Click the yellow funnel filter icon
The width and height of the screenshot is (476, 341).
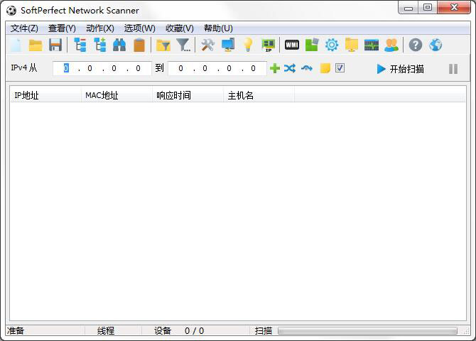pos(163,45)
